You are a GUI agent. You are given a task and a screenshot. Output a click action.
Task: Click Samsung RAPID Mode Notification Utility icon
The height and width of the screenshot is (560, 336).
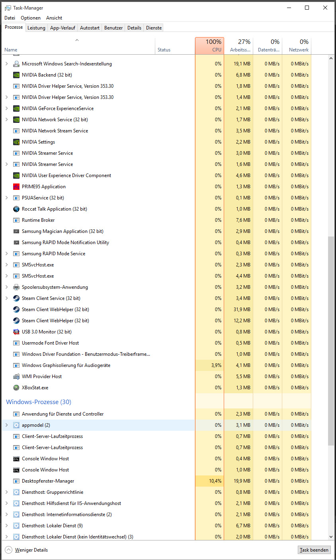tap(16, 243)
